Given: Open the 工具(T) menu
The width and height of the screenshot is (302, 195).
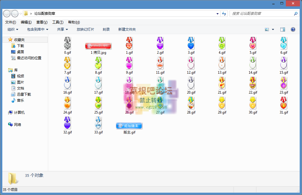Looking at the screenshot, I should (58, 22).
